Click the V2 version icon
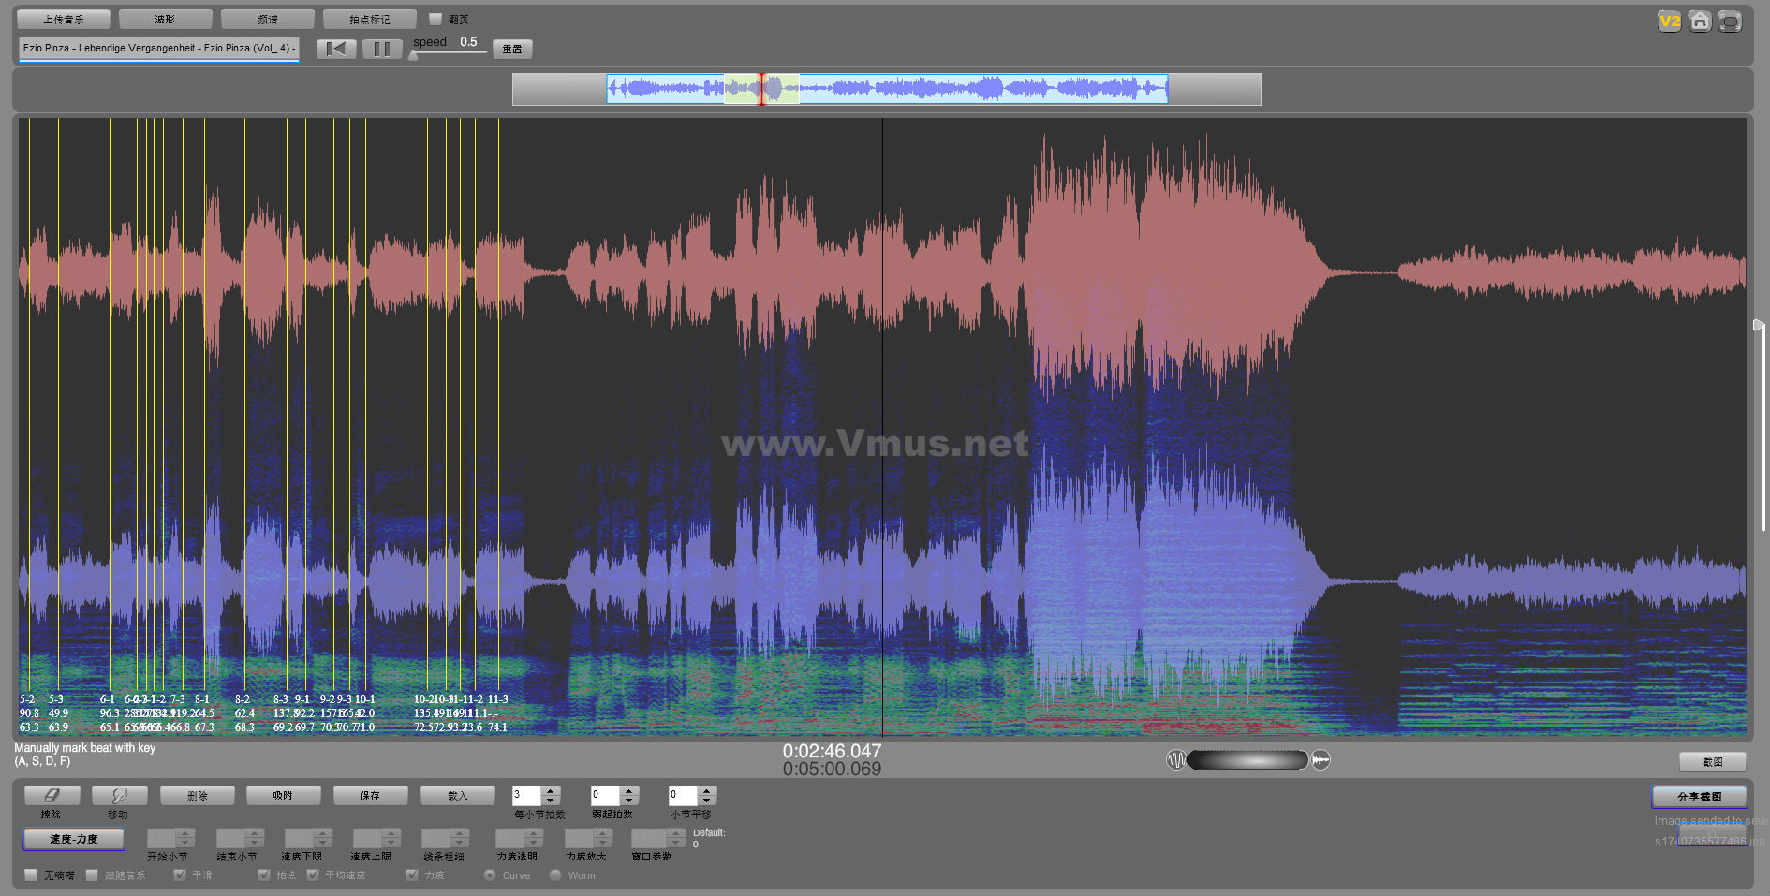This screenshot has height=896, width=1770. (x=1669, y=22)
